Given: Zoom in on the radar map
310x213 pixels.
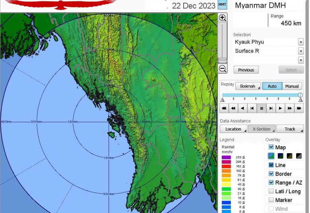Looking at the screenshot, I should pos(223,18).
